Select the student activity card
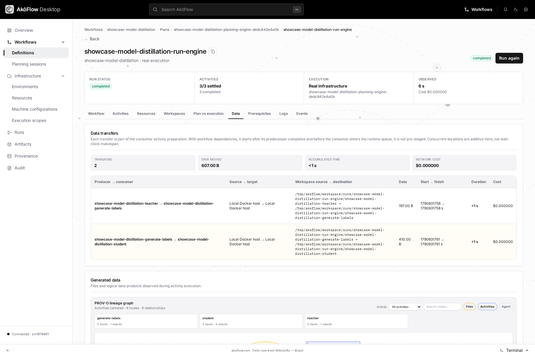The width and height of the screenshot is (535, 356). pyautogui.click(x=251, y=321)
